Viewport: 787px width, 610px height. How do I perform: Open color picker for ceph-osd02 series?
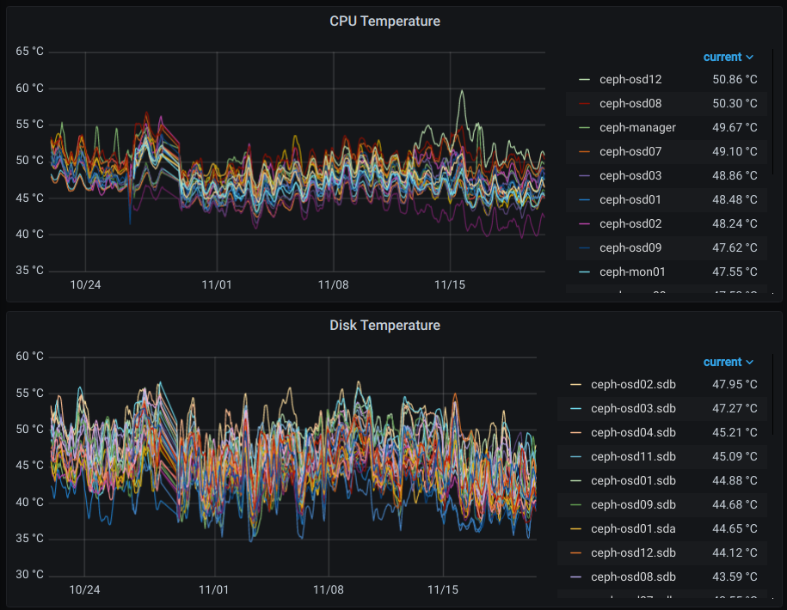pyautogui.click(x=585, y=224)
